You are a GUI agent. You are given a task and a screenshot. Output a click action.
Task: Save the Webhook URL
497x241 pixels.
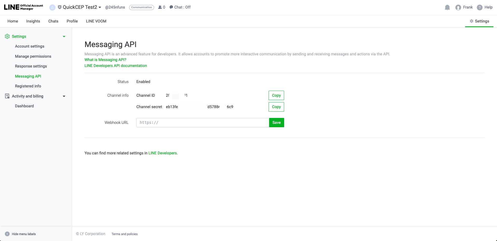pos(277,123)
